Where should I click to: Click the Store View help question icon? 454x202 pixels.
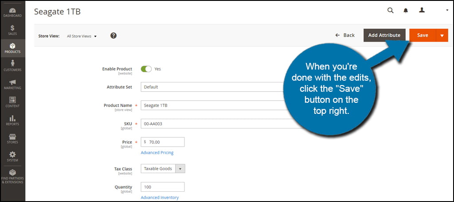[x=113, y=35]
